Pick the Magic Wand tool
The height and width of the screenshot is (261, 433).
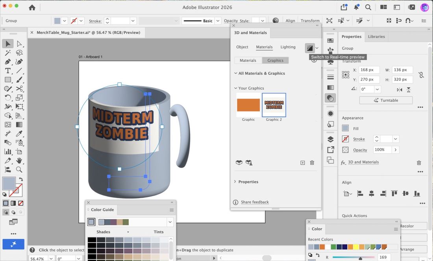click(x=8, y=53)
